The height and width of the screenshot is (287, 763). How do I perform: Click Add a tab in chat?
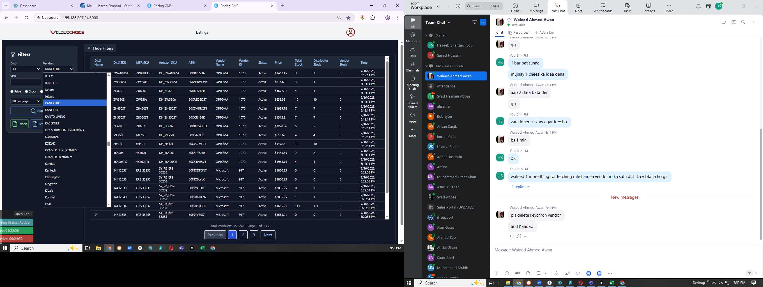[544, 33]
